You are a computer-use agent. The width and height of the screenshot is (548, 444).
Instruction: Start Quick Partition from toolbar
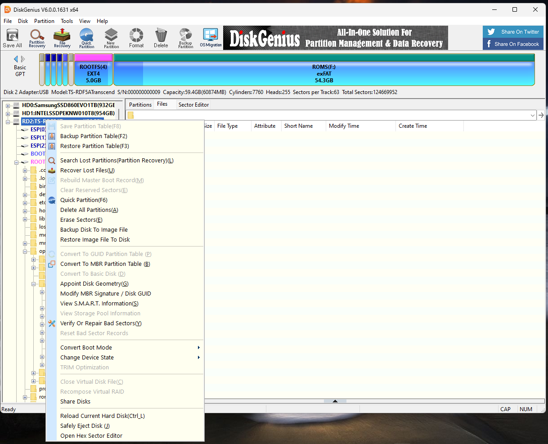pyautogui.click(x=86, y=38)
